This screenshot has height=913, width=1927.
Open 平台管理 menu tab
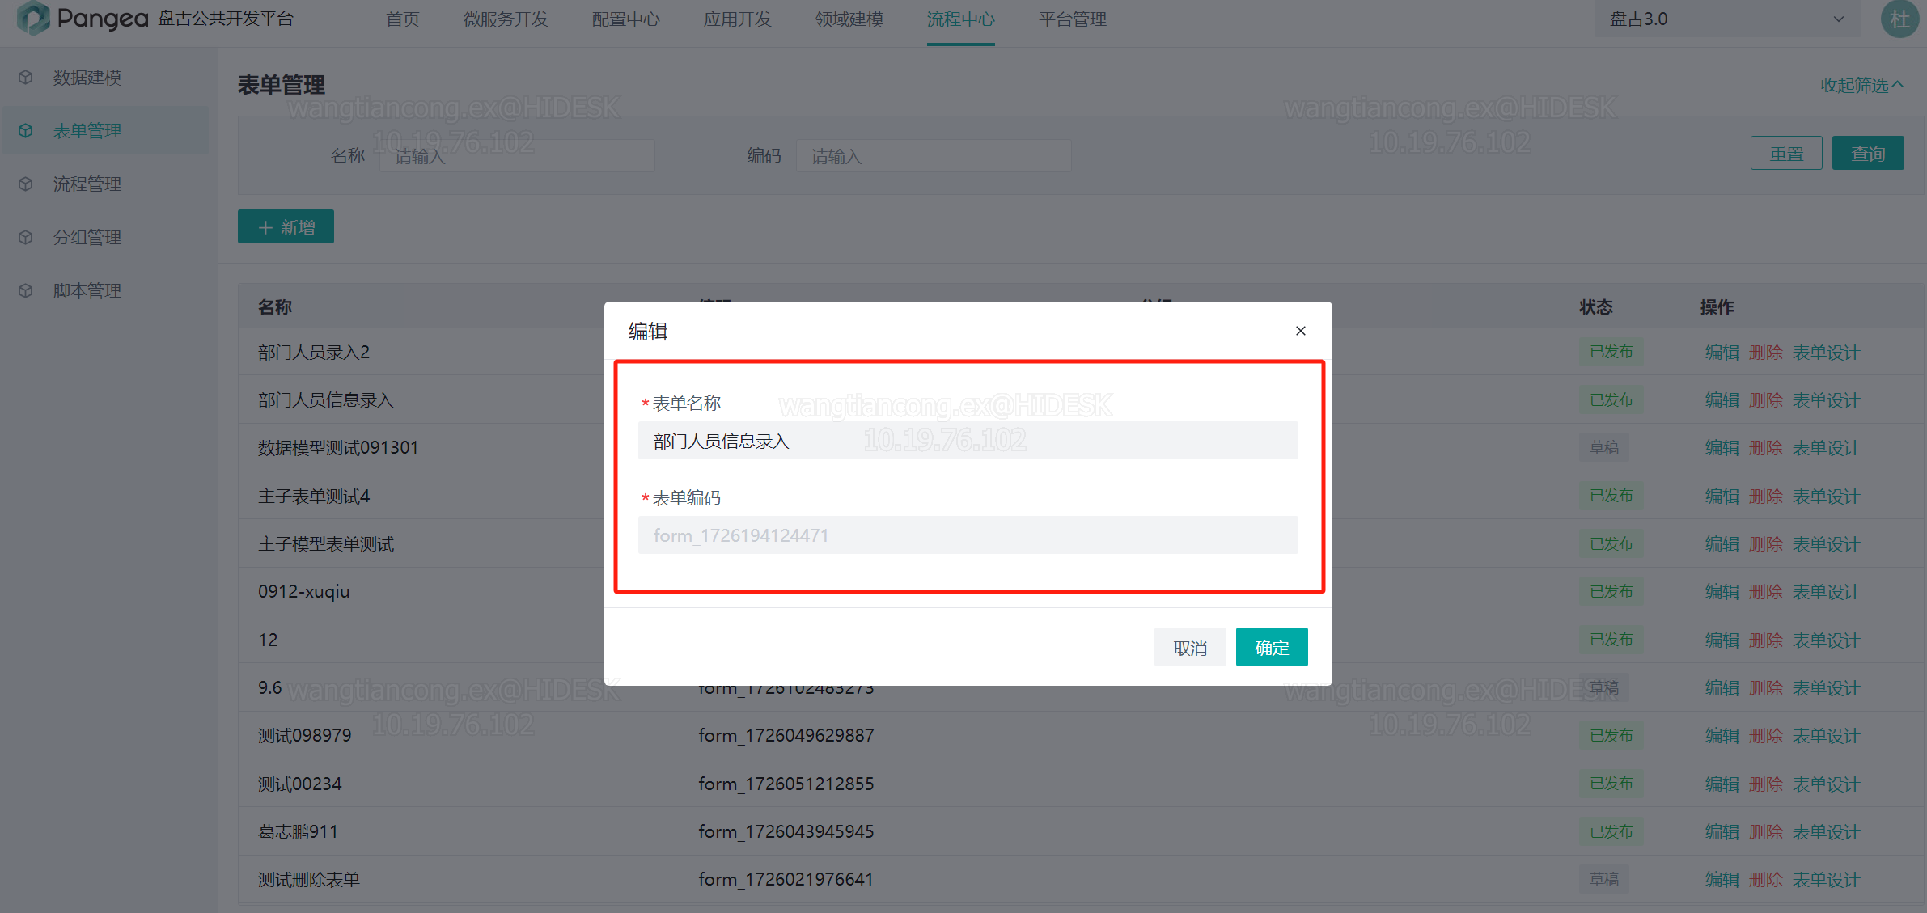click(1073, 19)
